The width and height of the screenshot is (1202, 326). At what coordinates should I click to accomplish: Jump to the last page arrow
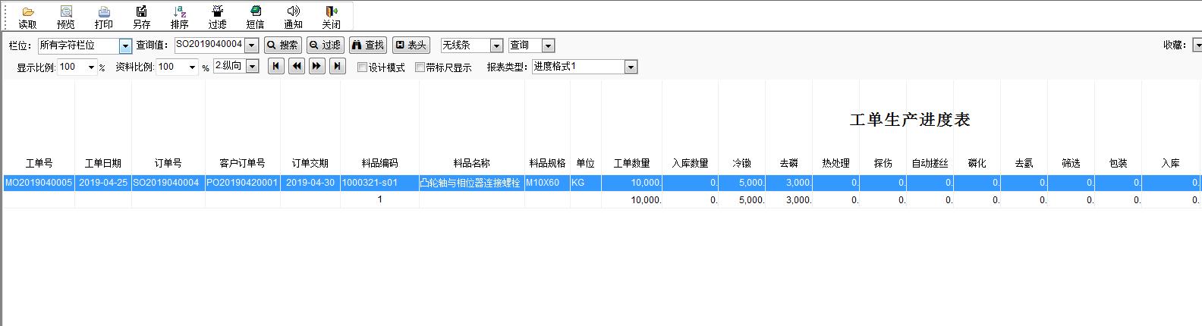(x=338, y=67)
